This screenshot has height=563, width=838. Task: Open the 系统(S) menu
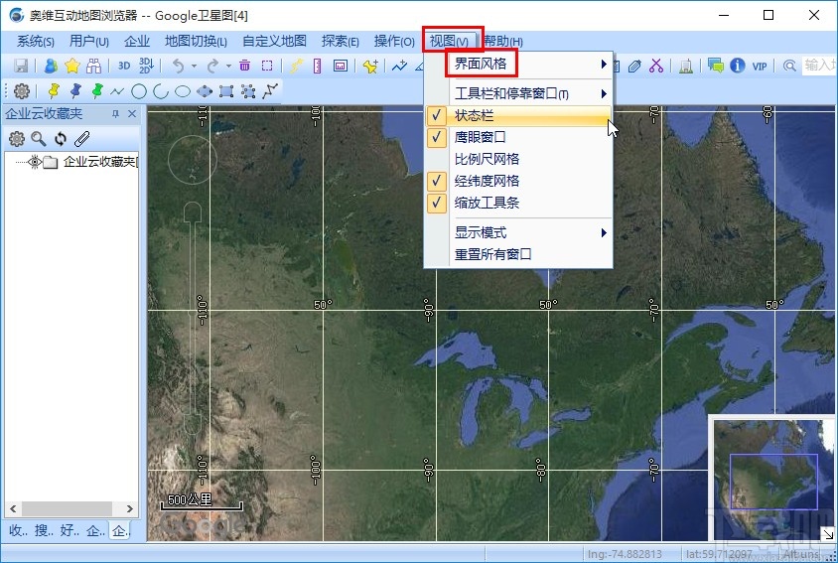click(36, 41)
